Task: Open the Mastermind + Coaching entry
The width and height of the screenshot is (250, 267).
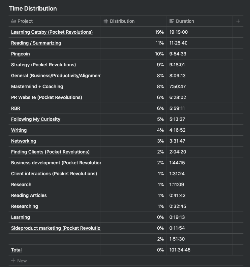Action: coord(37,86)
